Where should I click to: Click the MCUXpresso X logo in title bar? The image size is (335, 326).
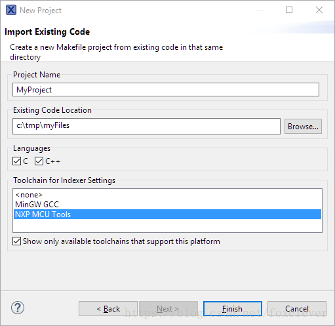(11, 10)
